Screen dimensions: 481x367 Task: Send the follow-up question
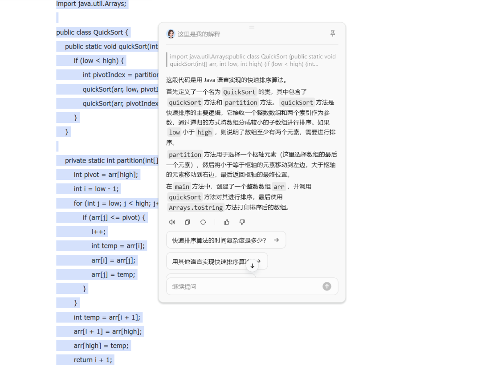pyautogui.click(x=327, y=286)
